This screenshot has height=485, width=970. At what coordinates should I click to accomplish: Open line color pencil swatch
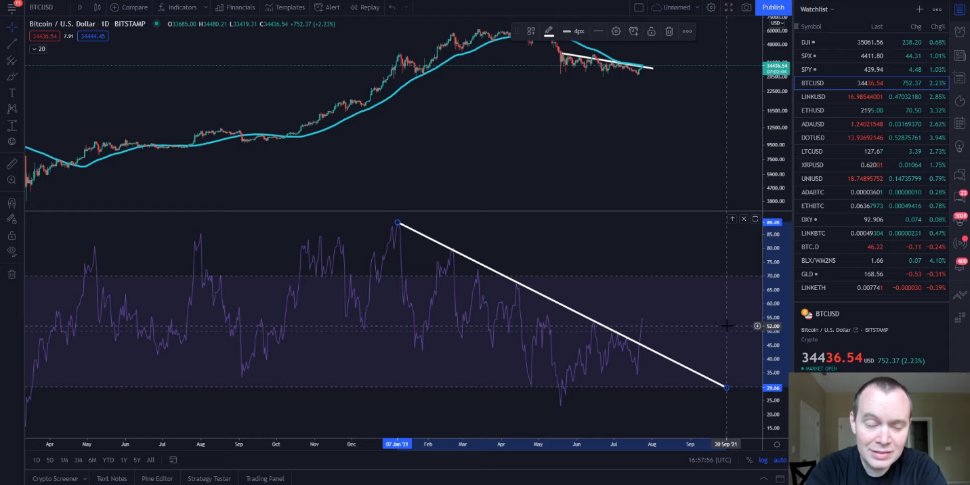549,31
